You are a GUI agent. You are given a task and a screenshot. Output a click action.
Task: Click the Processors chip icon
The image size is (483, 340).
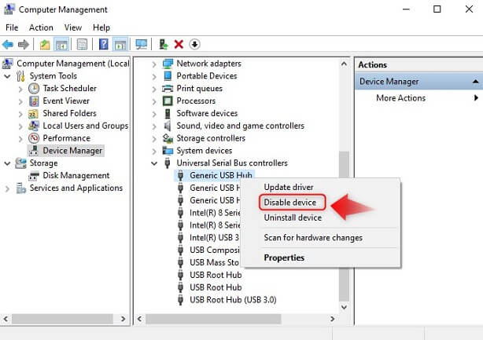pos(168,101)
